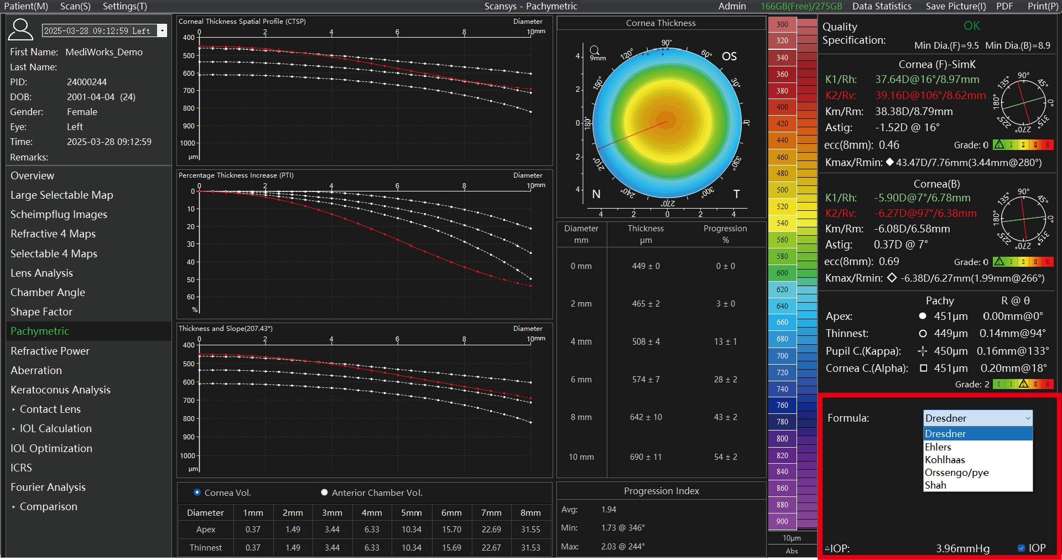Image resolution: width=1062 pixels, height=560 pixels.
Task: Click the patient profile avatar icon
Action: click(20, 29)
